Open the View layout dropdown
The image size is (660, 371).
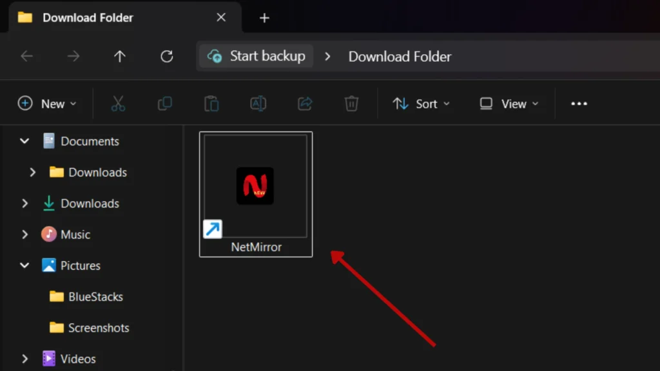pyautogui.click(x=509, y=104)
